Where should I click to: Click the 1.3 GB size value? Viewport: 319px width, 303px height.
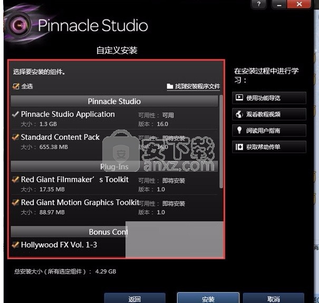tap(48, 124)
